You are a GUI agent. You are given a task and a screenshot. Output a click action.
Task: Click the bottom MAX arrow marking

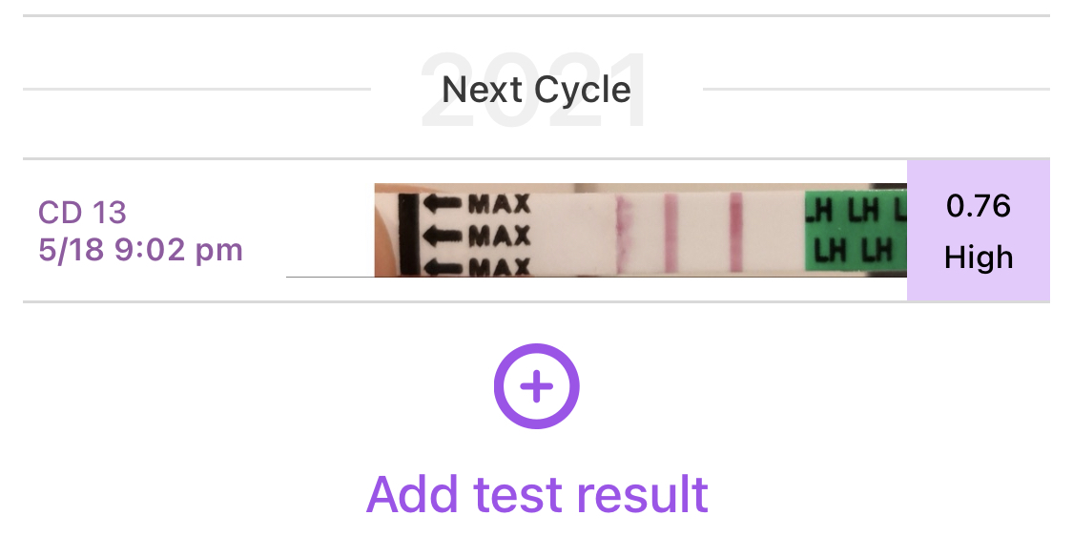(479, 264)
